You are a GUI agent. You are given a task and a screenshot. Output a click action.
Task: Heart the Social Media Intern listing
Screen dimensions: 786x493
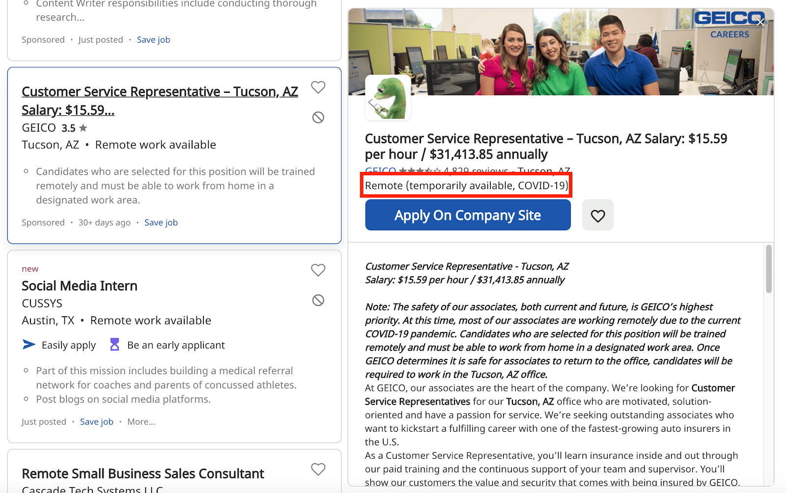318,270
